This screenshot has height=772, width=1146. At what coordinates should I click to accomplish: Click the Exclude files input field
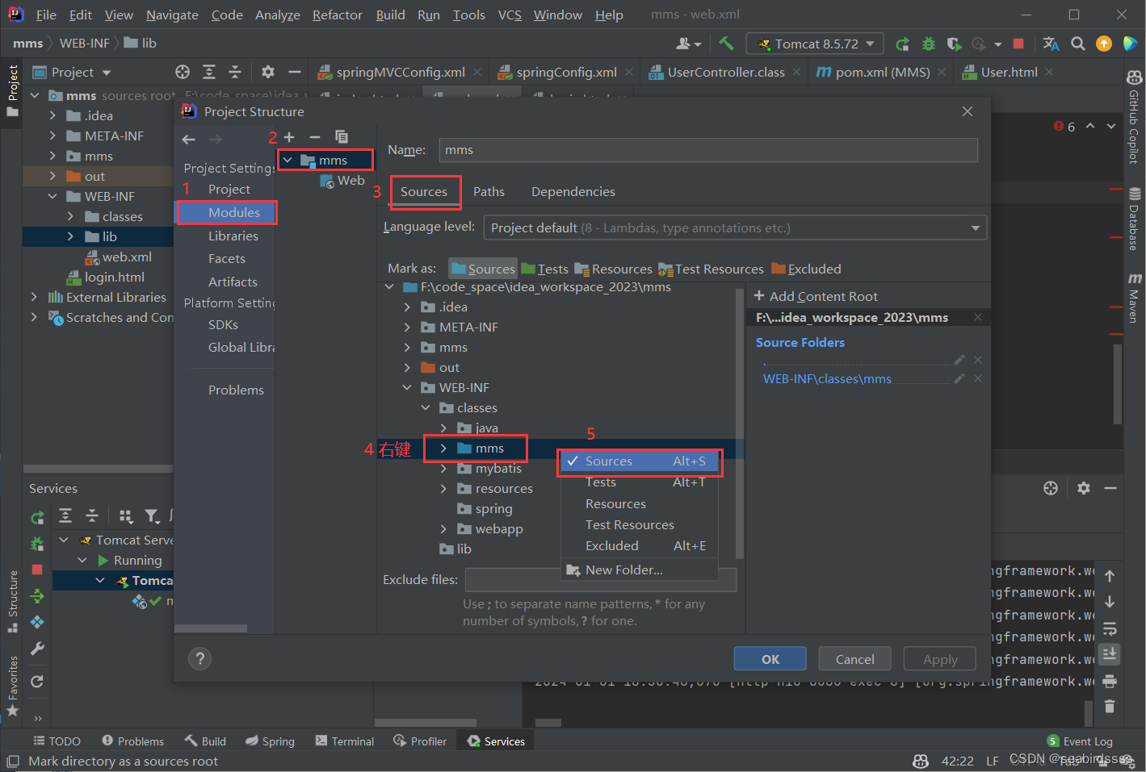(601, 579)
